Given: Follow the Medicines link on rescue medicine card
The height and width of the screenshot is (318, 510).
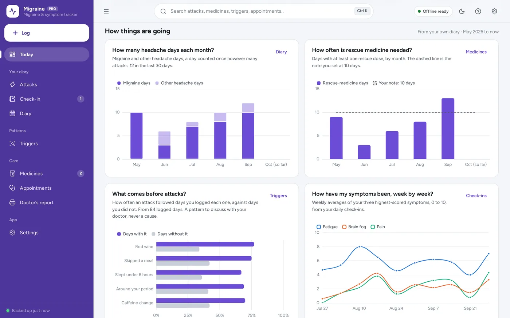Looking at the screenshot, I should 476,52.
